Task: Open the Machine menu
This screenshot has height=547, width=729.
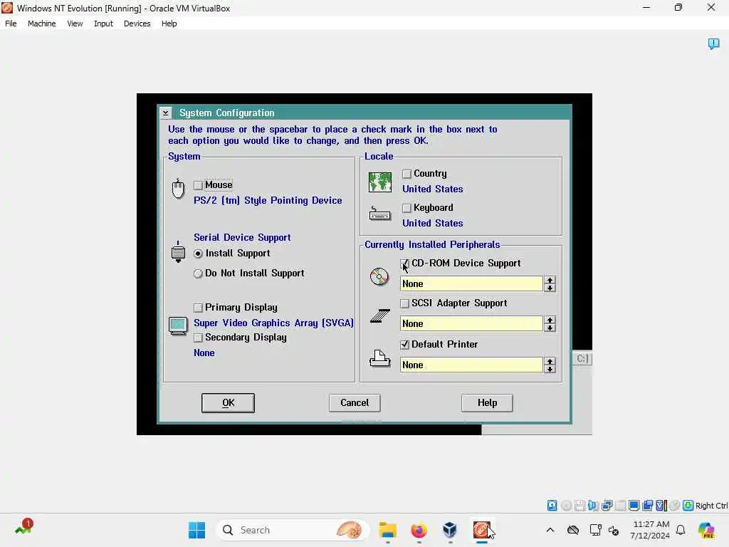Action: tap(42, 24)
